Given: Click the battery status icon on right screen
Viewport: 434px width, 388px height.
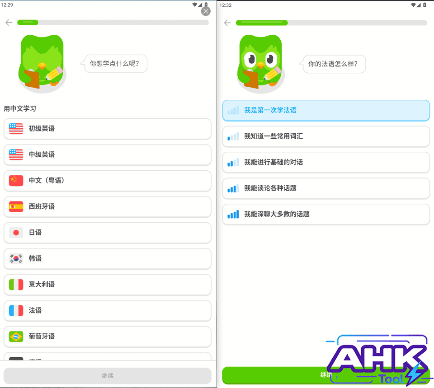Looking at the screenshot, I should pos(425,5).
